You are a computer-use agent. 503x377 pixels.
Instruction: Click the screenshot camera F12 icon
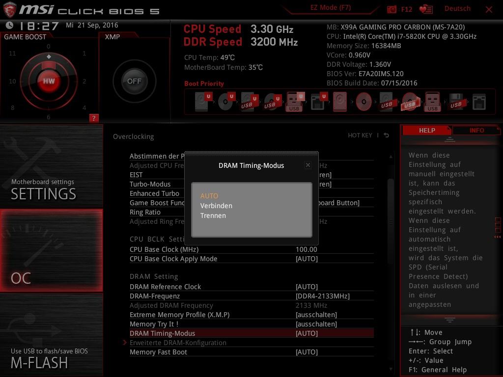coord(391,9)
